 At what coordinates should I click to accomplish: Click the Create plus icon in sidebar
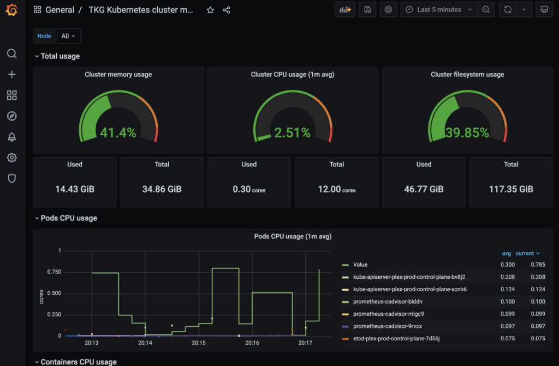(11, 75)
